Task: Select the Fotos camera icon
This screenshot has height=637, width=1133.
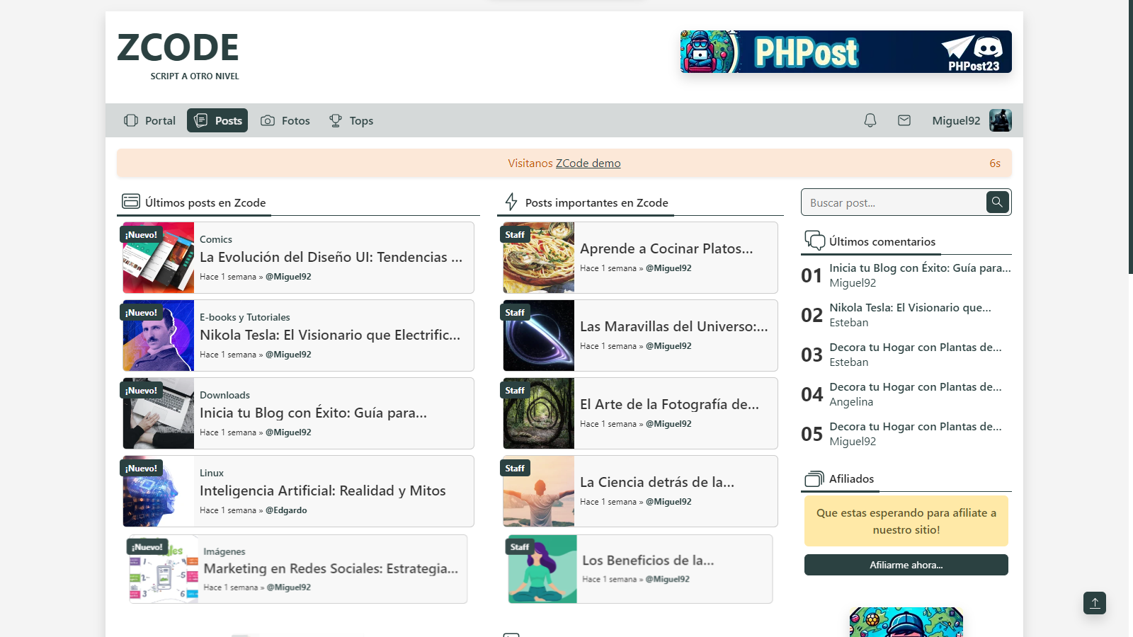Action: coord(267,120)
